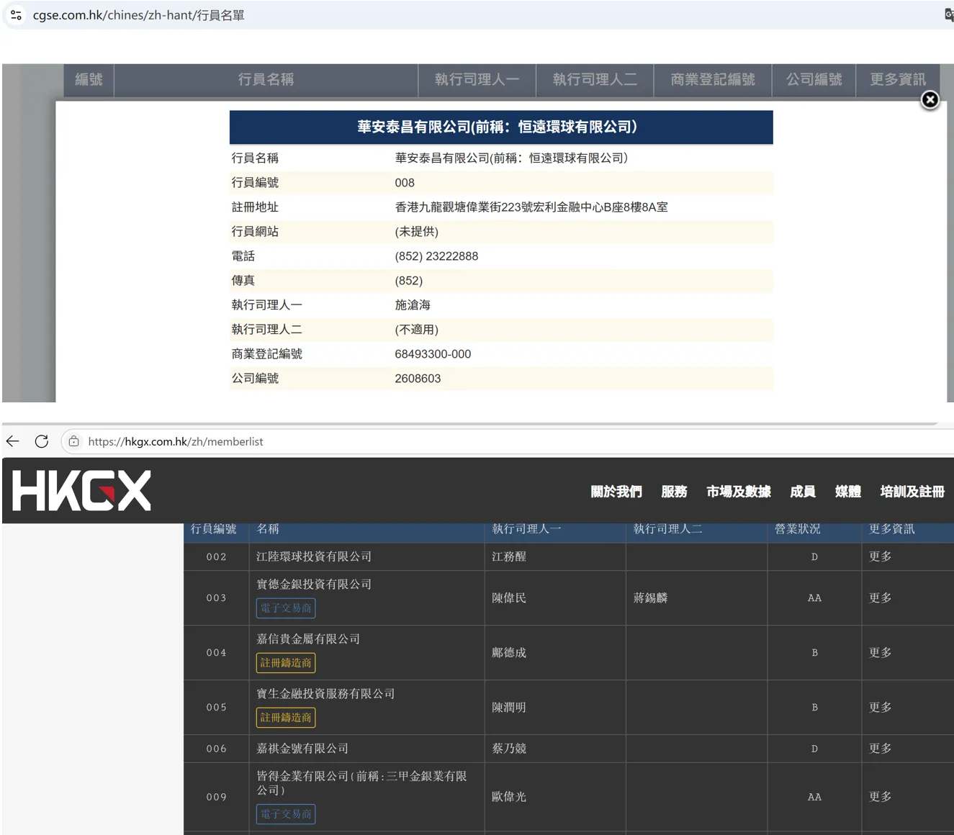
Task: Go back in the hkgx browser
Action: (x=13, y=441)
